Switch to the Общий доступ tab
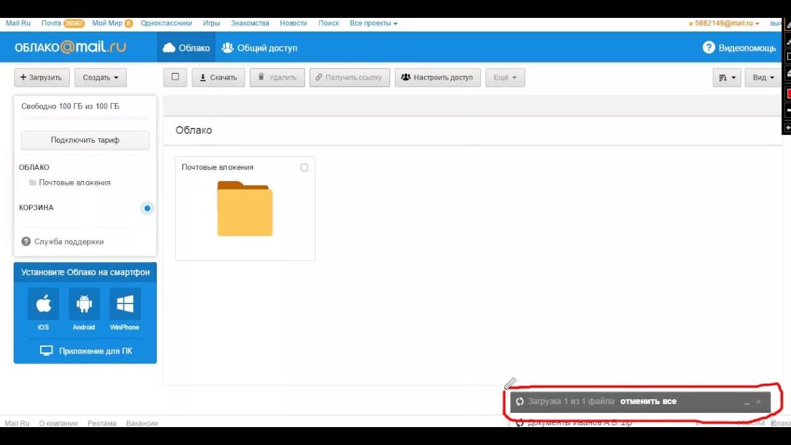Image resolution: width=791 pixels, height=445 pixels. (x=260, y=48)
